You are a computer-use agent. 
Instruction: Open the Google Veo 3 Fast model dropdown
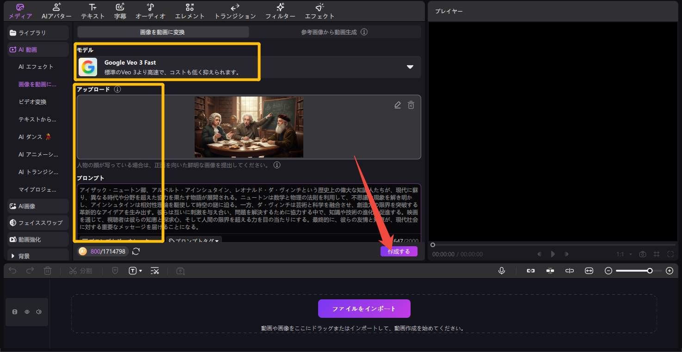pyautogui.click(x=410, y=67)
